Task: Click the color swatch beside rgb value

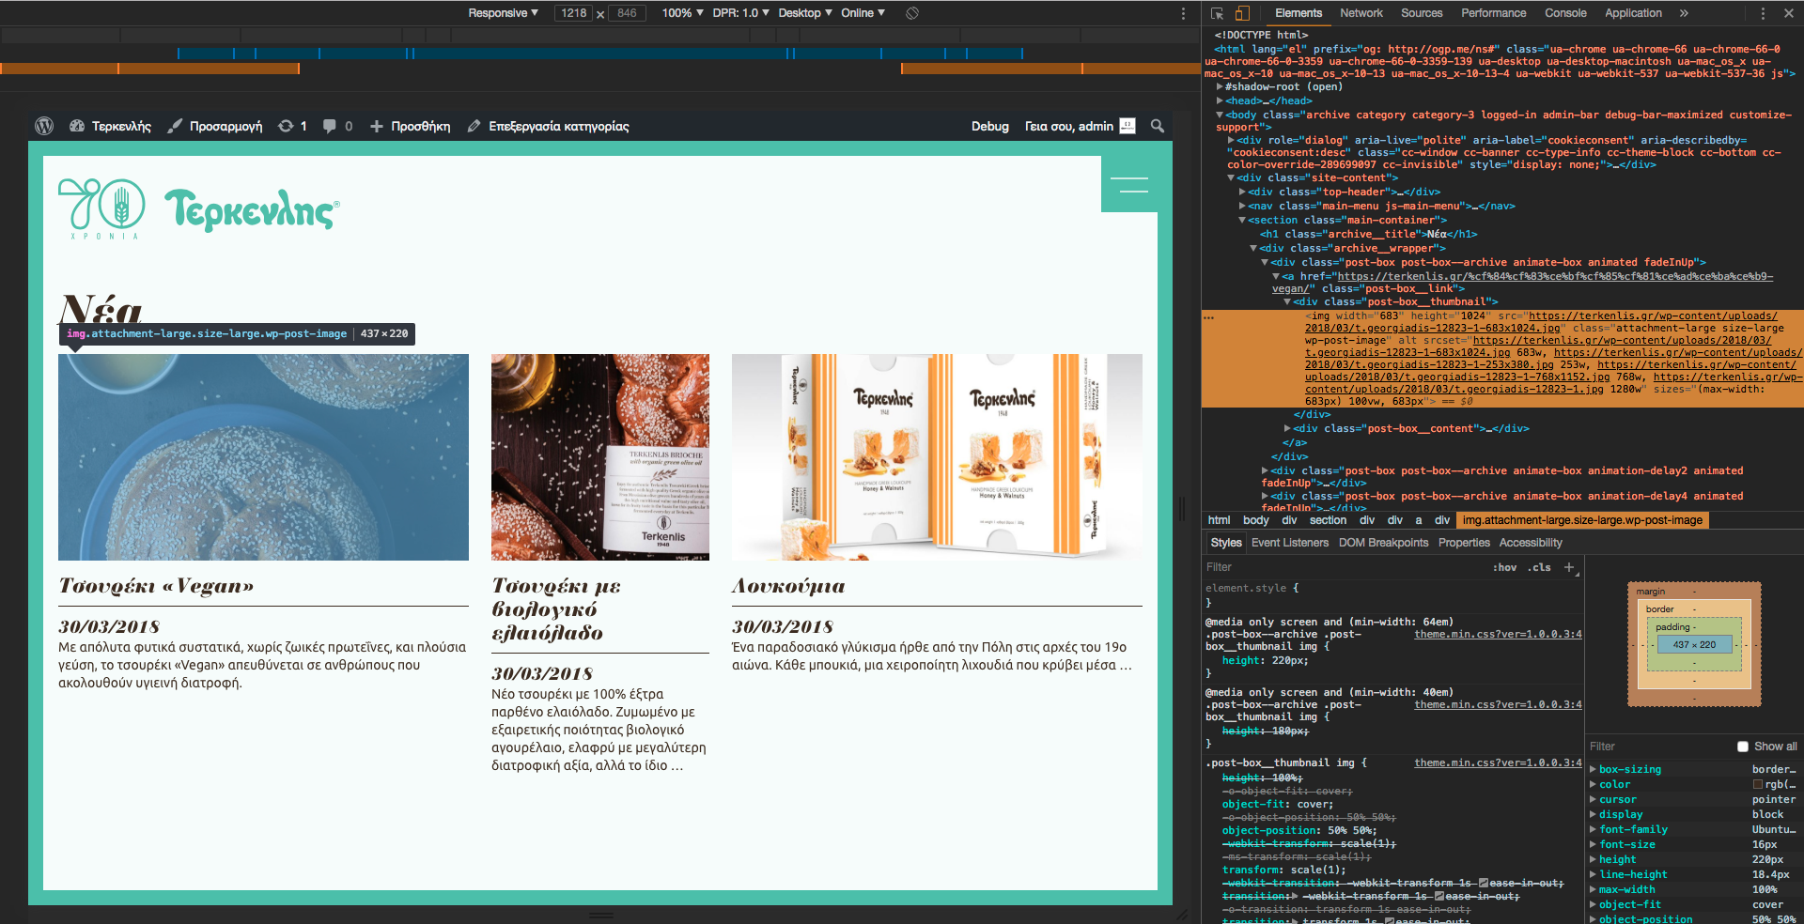Action: coord(1758,784)
